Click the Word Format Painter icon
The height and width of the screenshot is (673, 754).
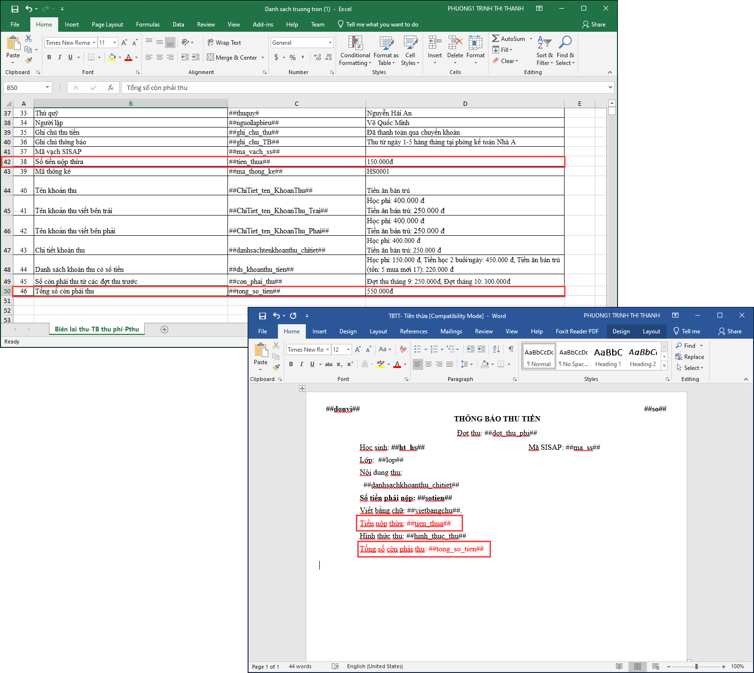tap(276, 367)
